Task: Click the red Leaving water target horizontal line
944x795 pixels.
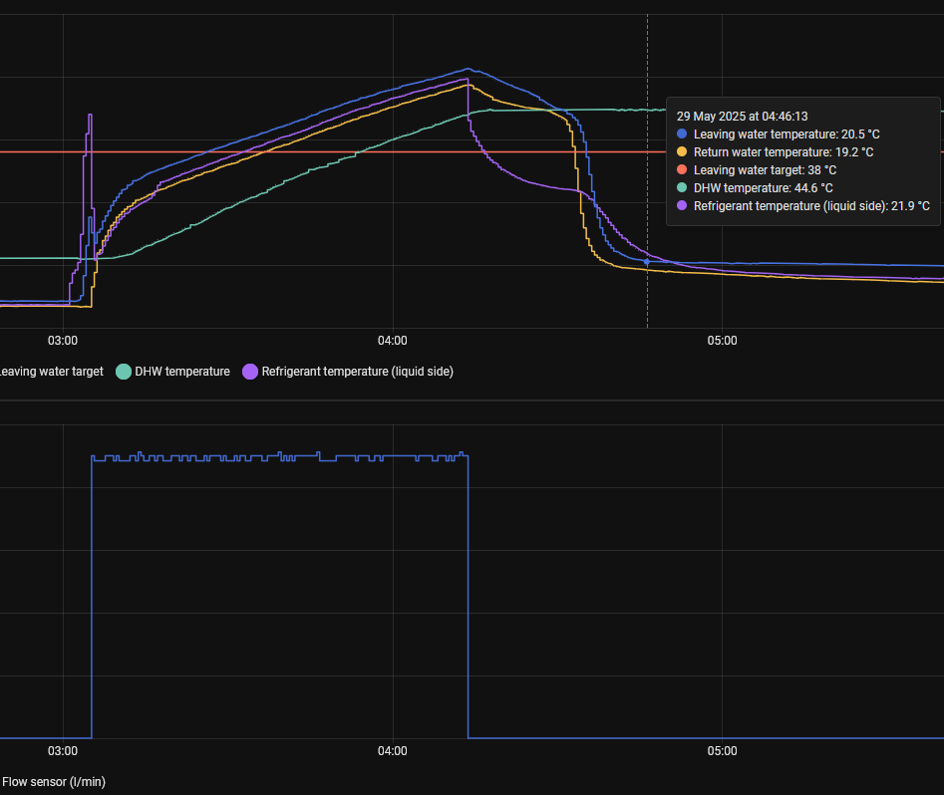Action: (299, 151)
